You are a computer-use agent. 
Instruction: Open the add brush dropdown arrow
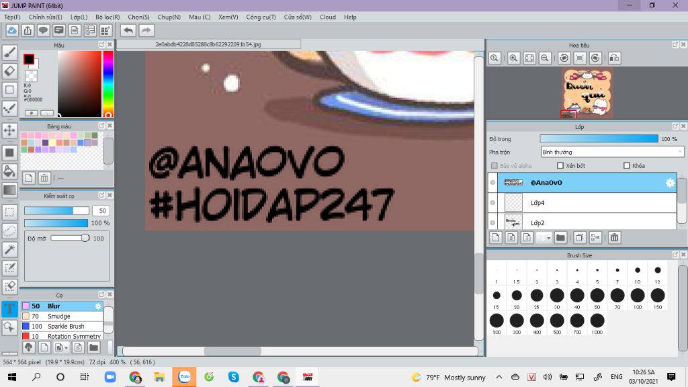pos(66,348)
